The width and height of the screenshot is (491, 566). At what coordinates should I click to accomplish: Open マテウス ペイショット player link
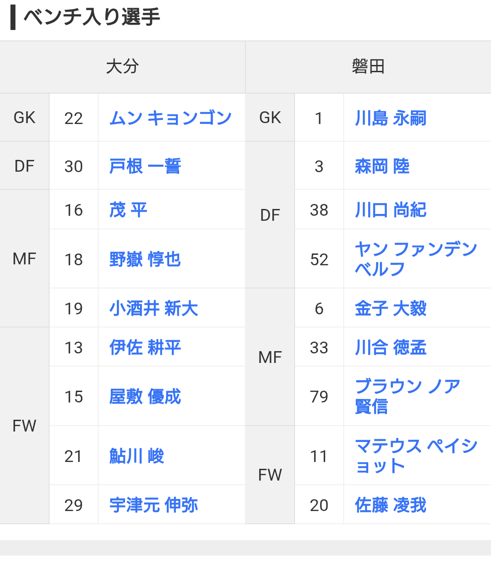click(416, 456)
